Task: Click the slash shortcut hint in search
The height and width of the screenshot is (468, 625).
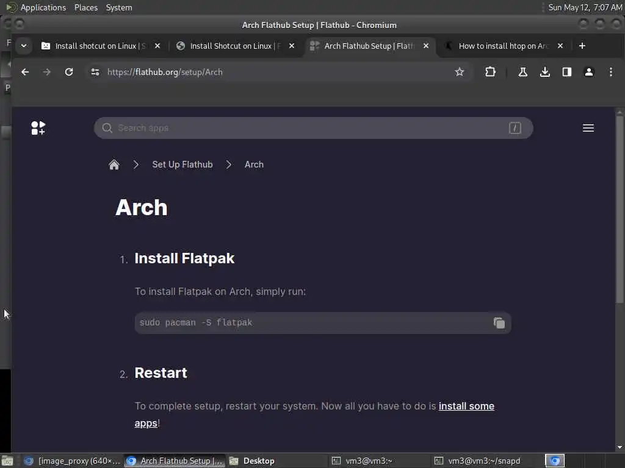Action: coord(515,128)
